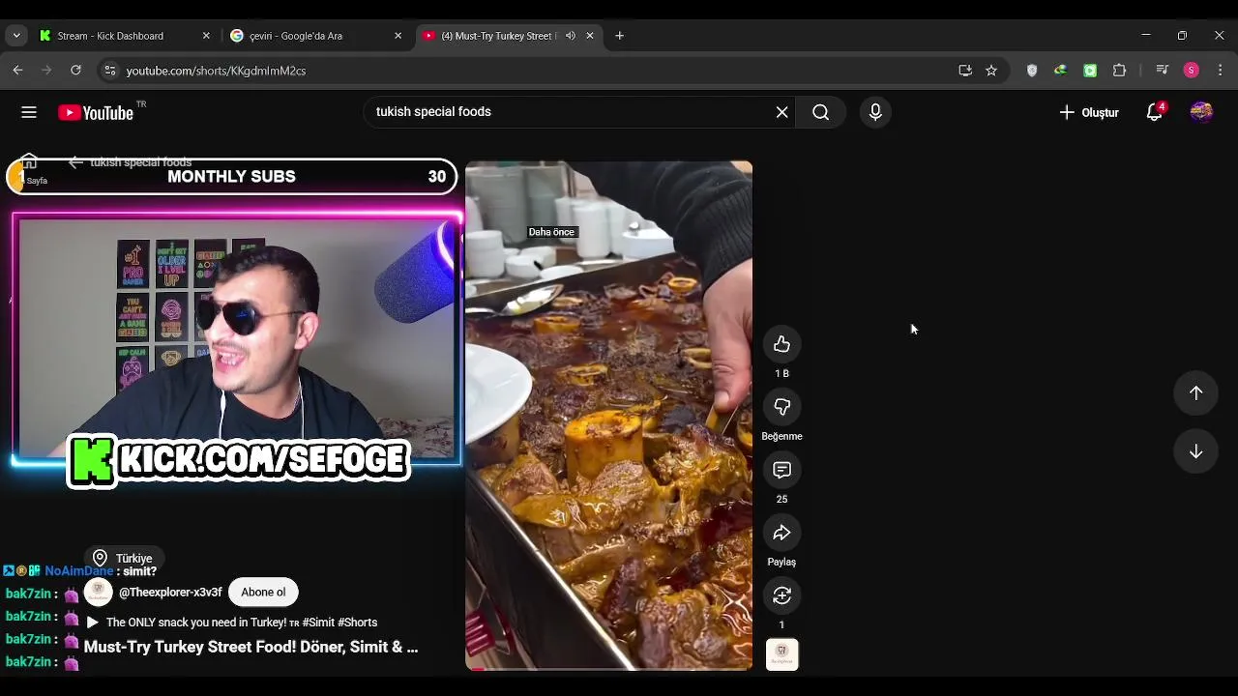
Task: Share the Short via Paylaş icon
Action: (x=781, y=533)
